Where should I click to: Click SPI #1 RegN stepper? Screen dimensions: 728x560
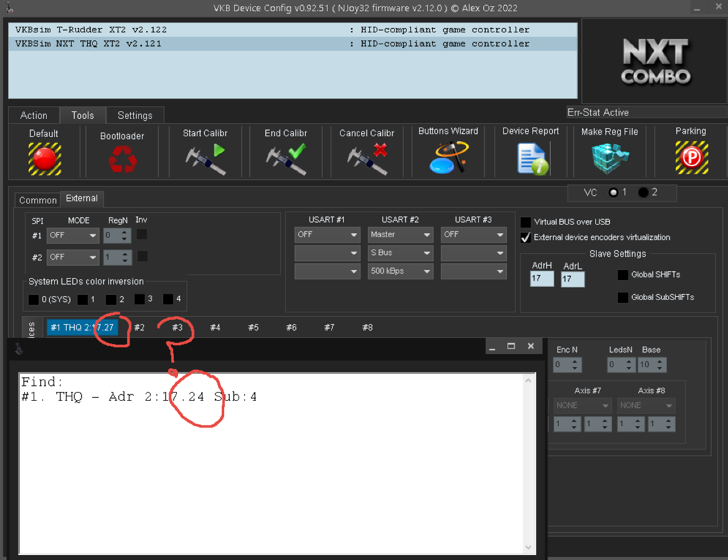tap(117, 235)
